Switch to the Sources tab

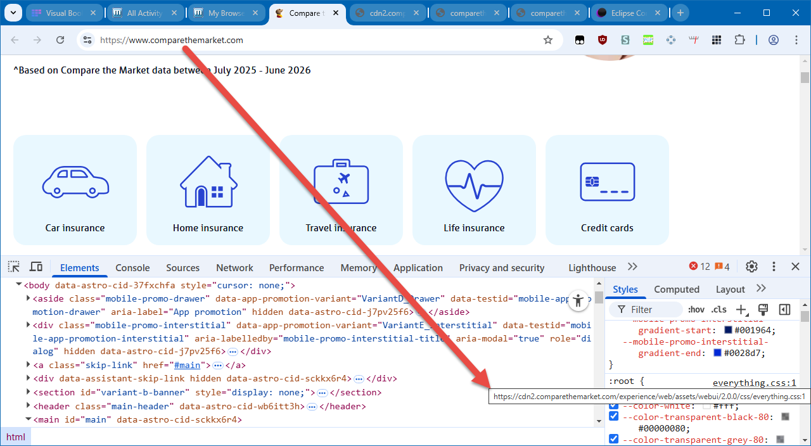(182, 267)
